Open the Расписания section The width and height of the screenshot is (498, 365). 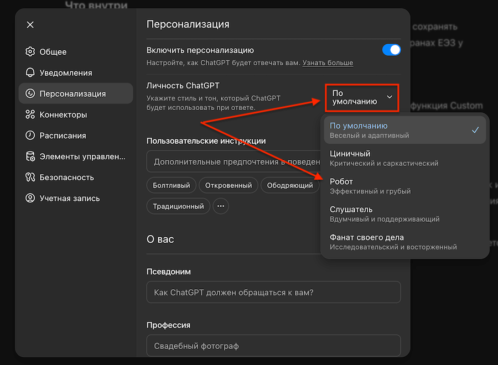76,135
